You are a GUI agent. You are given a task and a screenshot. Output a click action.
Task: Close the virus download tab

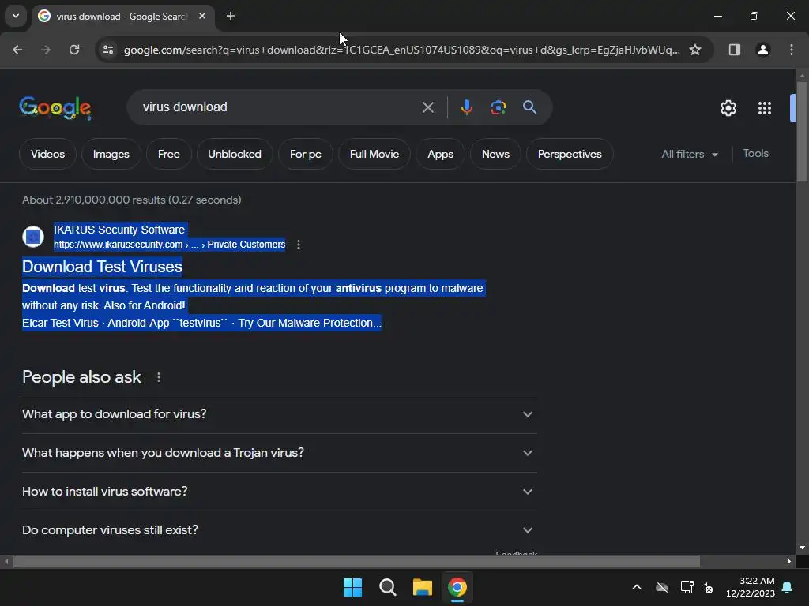pos(202,16)
